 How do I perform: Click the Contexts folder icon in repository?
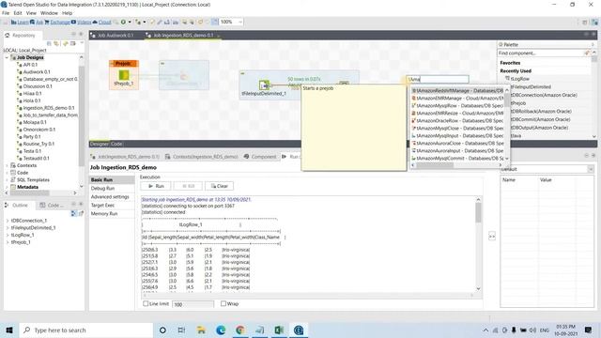pos(13,165)
